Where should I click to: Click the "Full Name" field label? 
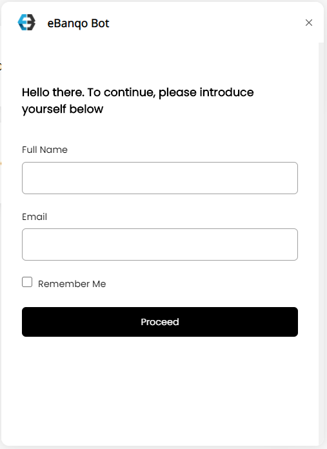[45, 150]
